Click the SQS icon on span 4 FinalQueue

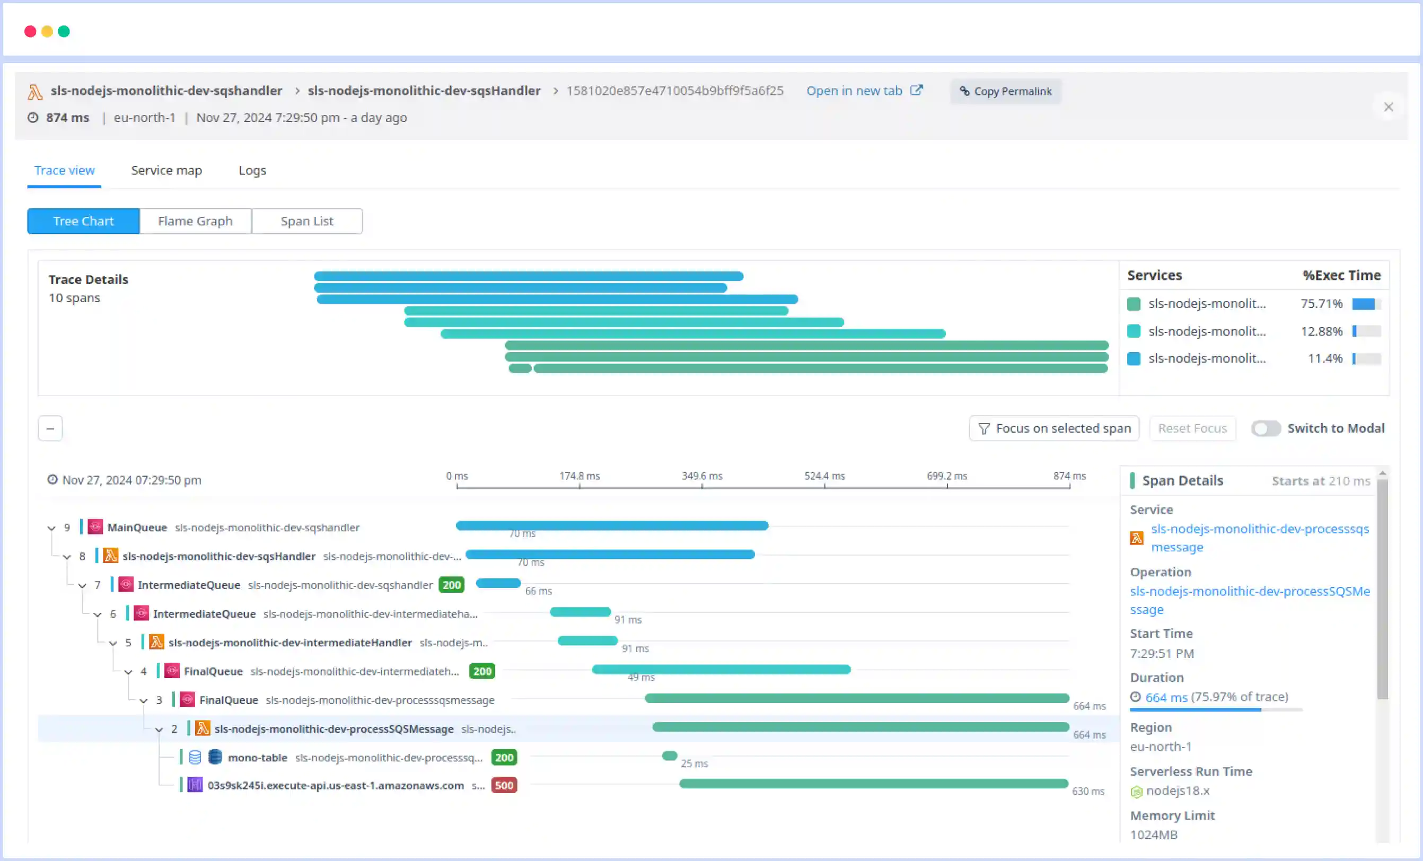(x=172, y=671)
